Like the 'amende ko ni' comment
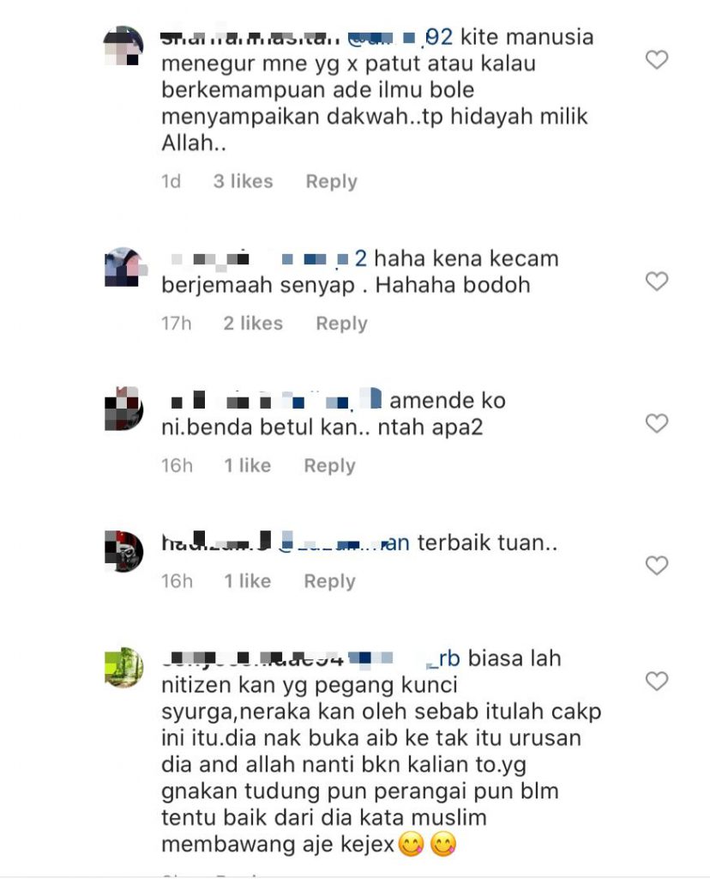This screenshot has width=710, height=879. click(657, 423)
